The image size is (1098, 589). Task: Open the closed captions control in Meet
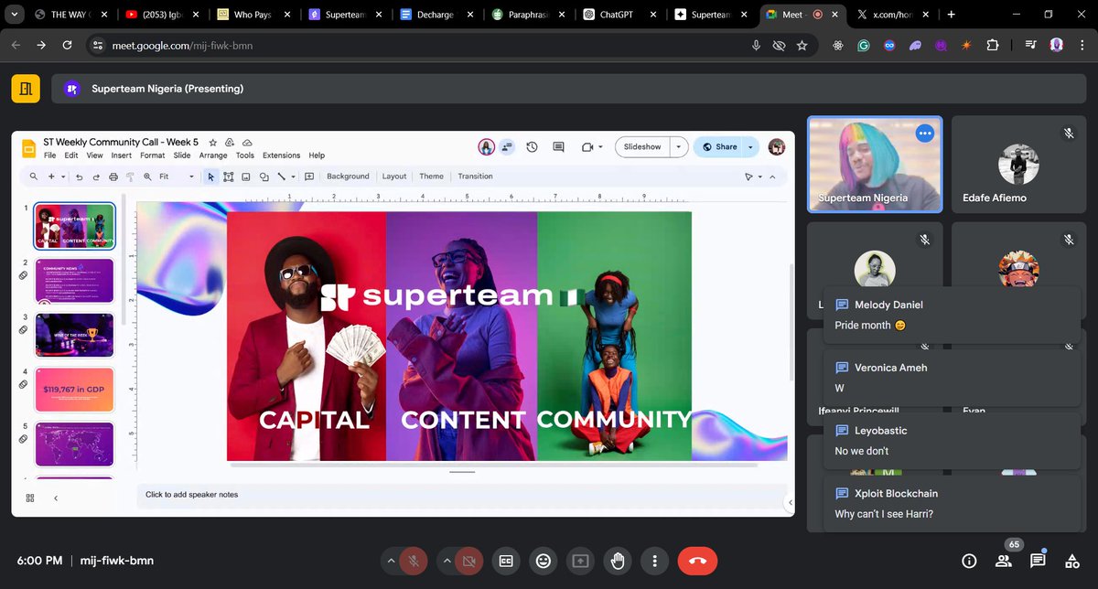point(506,561)
